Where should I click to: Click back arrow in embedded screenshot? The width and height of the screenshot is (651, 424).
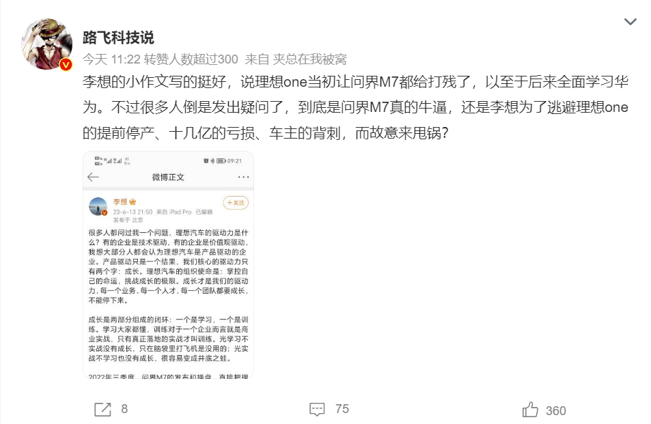[x=93, y=177]
